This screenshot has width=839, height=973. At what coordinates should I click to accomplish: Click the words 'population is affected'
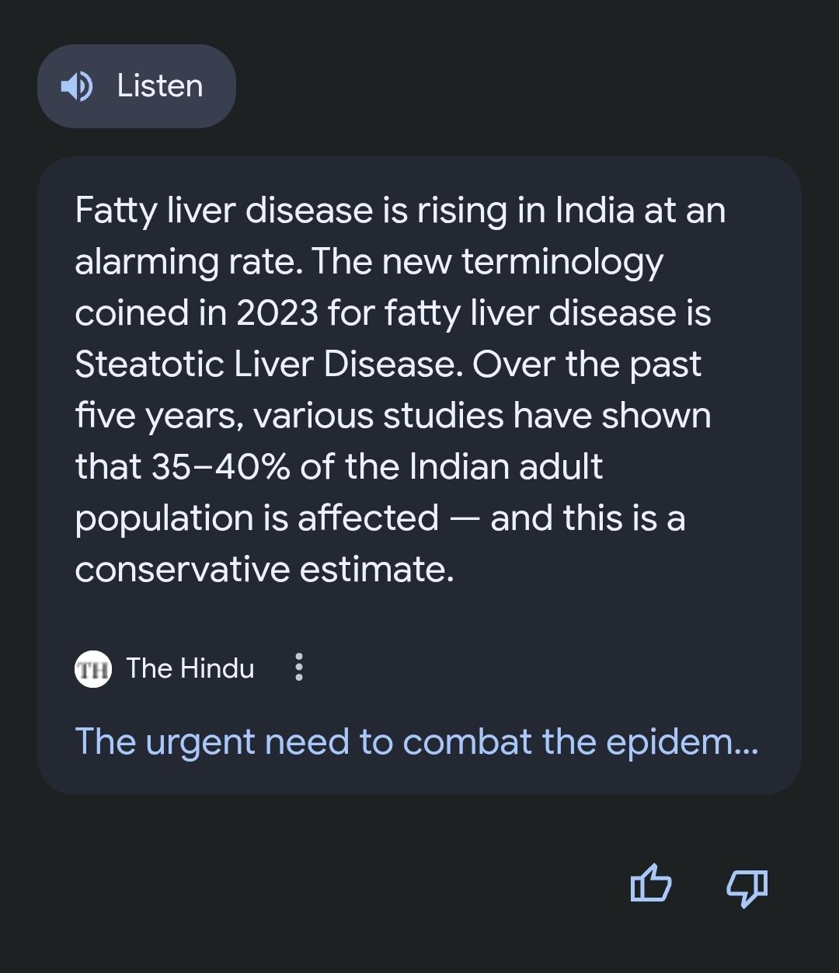256,518
